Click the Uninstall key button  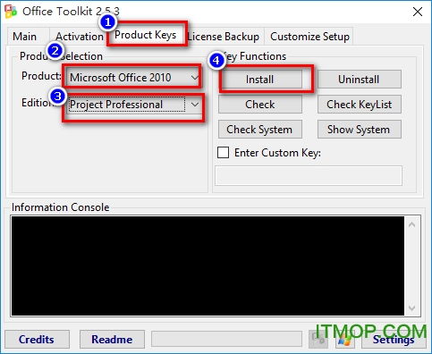[360, 80]
